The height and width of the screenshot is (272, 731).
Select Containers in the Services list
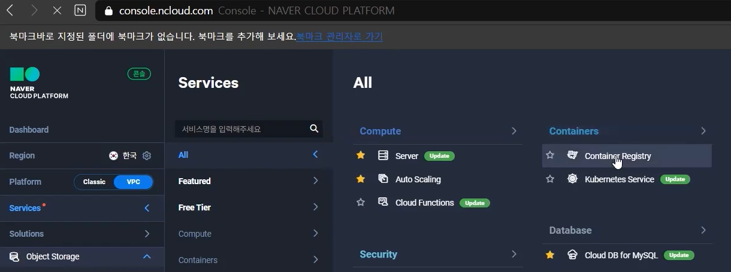point(249,260)
